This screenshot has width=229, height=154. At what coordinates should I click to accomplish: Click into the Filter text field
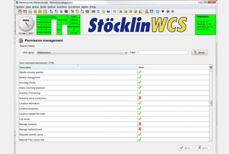[163, 52]
